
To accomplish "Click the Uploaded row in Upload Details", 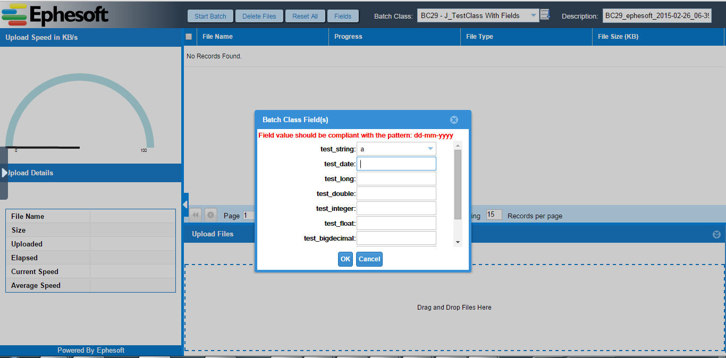I will [90, 244].
